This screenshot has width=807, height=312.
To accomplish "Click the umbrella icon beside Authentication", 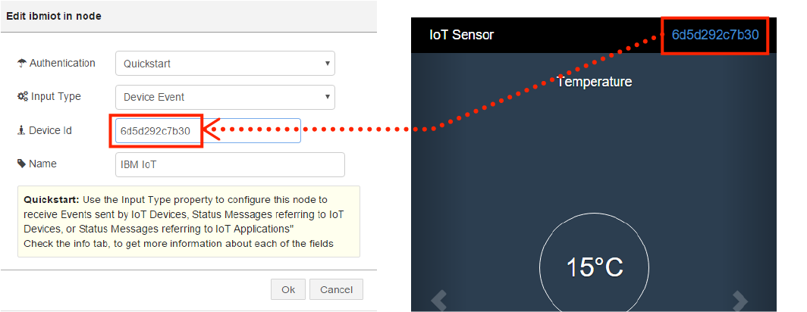I will 21,63.
